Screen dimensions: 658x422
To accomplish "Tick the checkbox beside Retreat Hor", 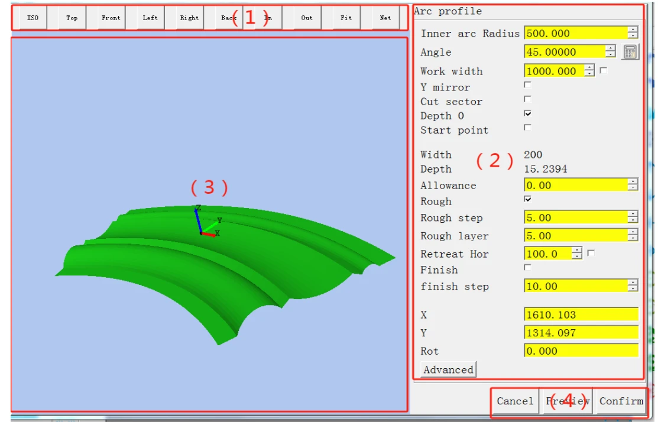I will (x=591, y=253).
